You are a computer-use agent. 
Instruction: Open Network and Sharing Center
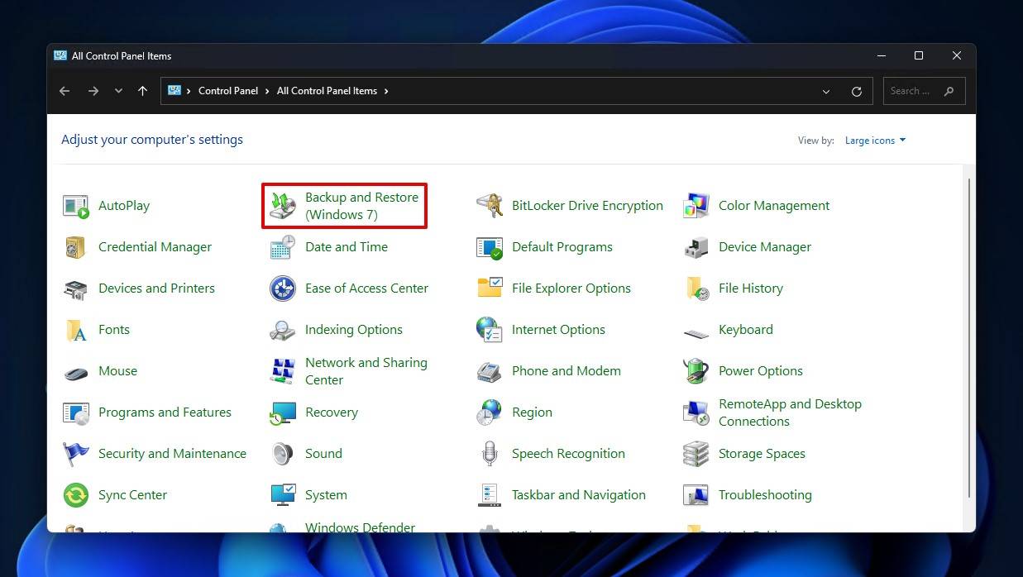point(366,370)
